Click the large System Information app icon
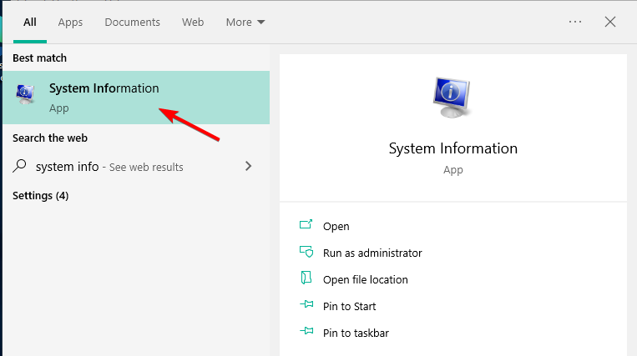 tap(452, 98)
